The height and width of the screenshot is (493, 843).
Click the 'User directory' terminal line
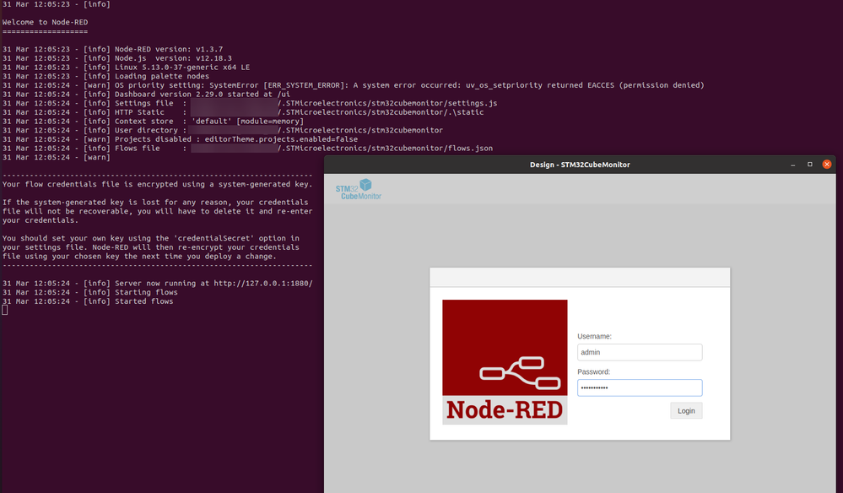coord(223,130)
